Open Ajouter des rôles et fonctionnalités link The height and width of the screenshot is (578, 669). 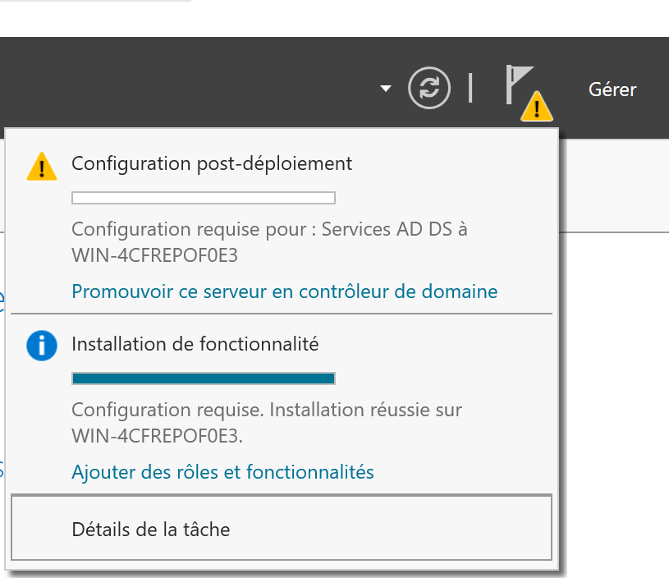pyautogui.click(x=222, y=472)
